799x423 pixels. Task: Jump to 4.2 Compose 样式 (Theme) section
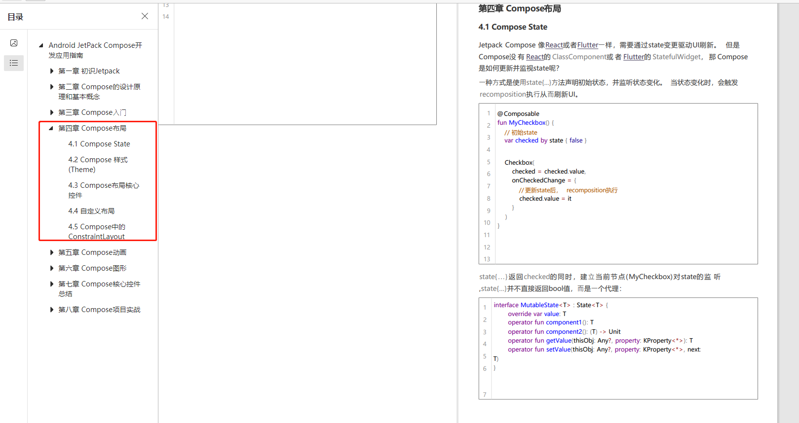(x=98, y=165)
